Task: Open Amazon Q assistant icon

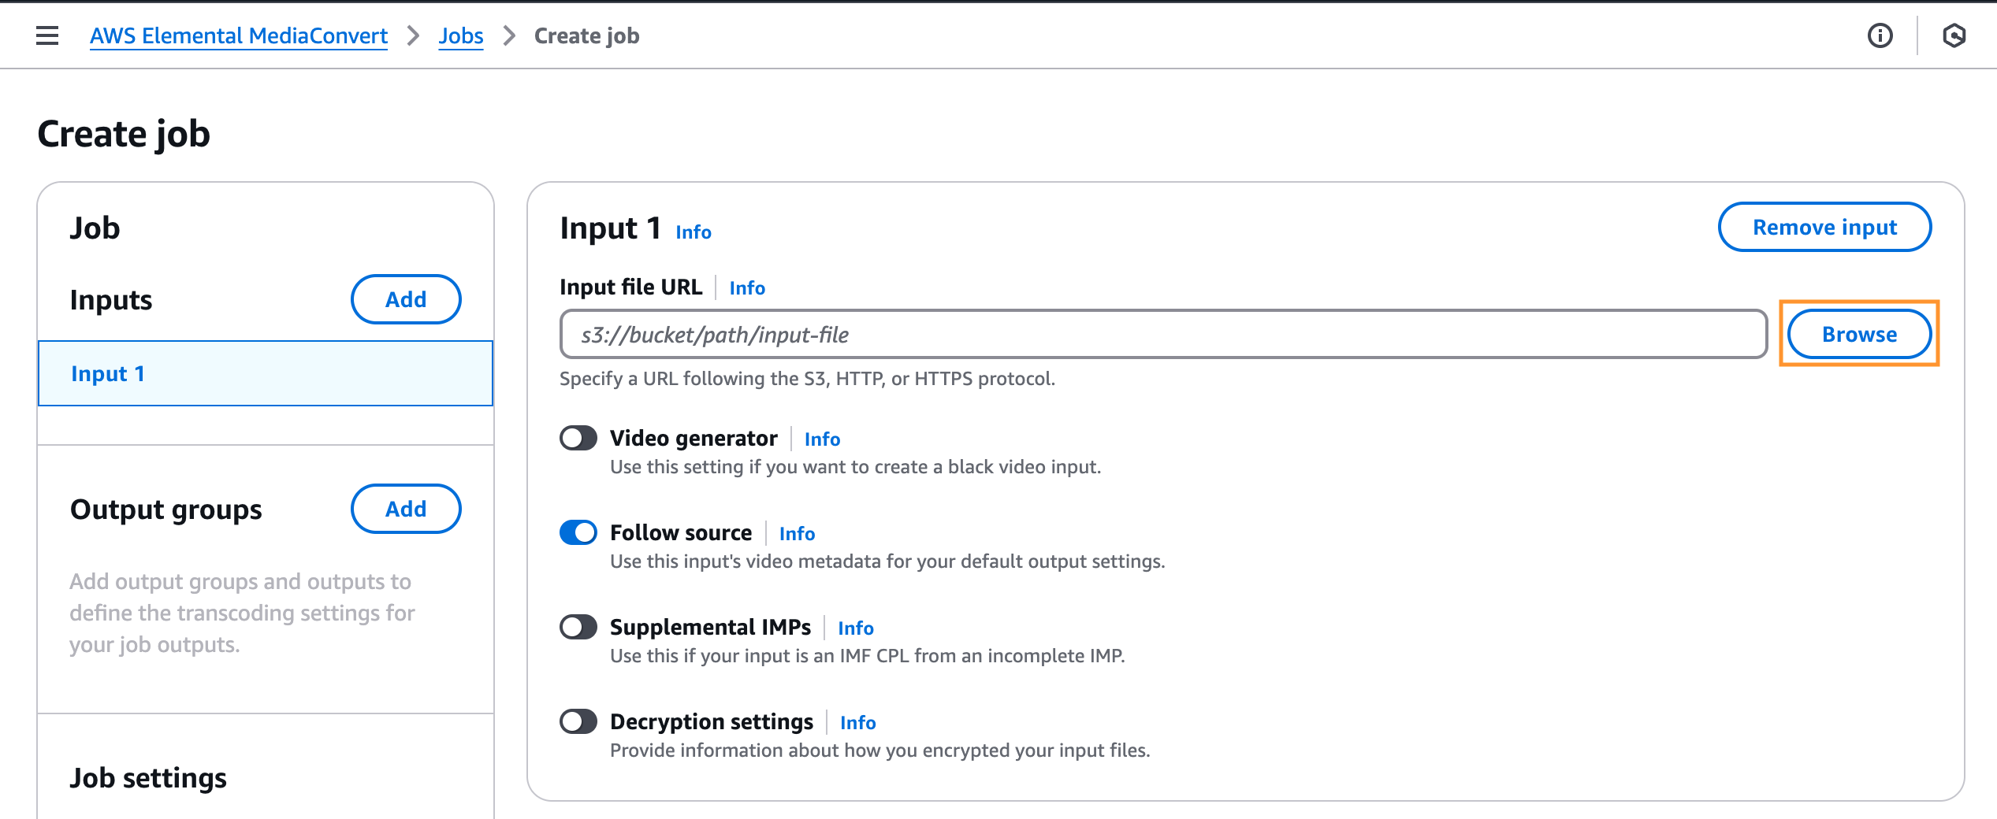Action: [x=1954, y=35]
